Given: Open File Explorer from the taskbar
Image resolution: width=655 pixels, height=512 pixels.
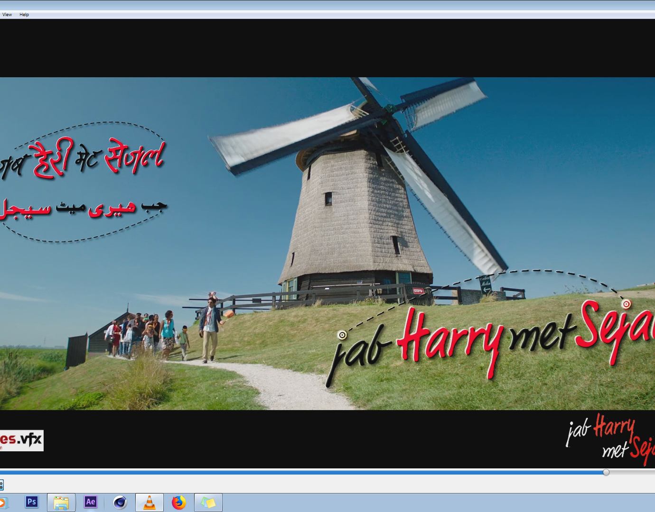Looking at the screenshot, I should click(x=61, y=503).
